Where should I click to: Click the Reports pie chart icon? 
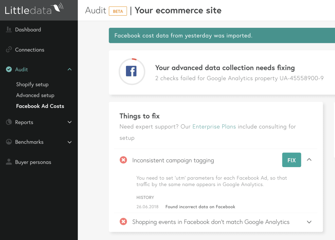pos(9,122)
